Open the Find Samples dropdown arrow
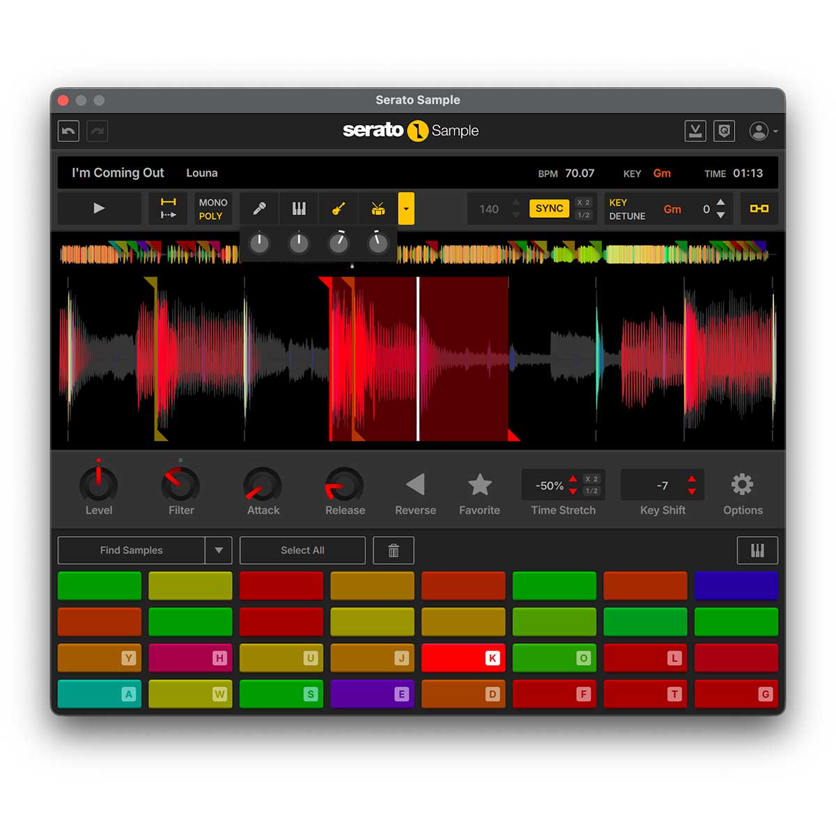 pyautogui.click(x=219, y=550)
